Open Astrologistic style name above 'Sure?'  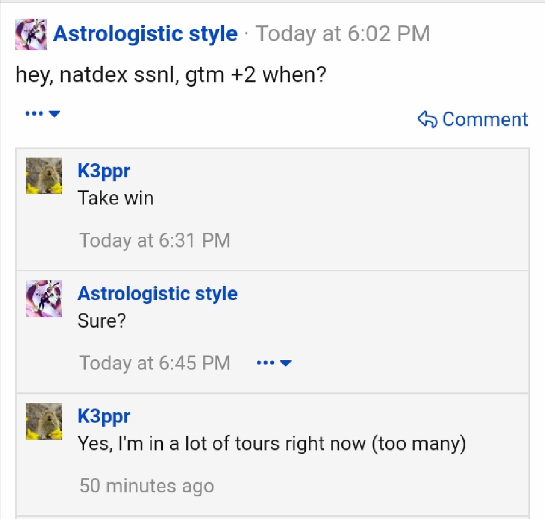[157, 294]
